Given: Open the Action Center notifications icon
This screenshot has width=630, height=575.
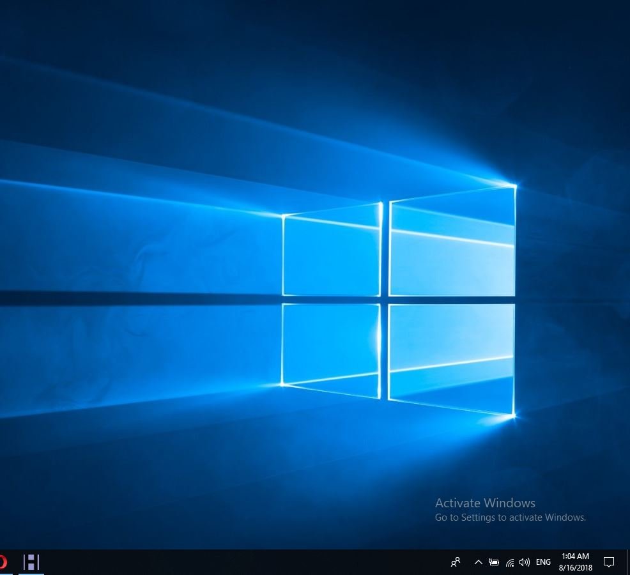Looking at the screenshot, I should 609,562.
